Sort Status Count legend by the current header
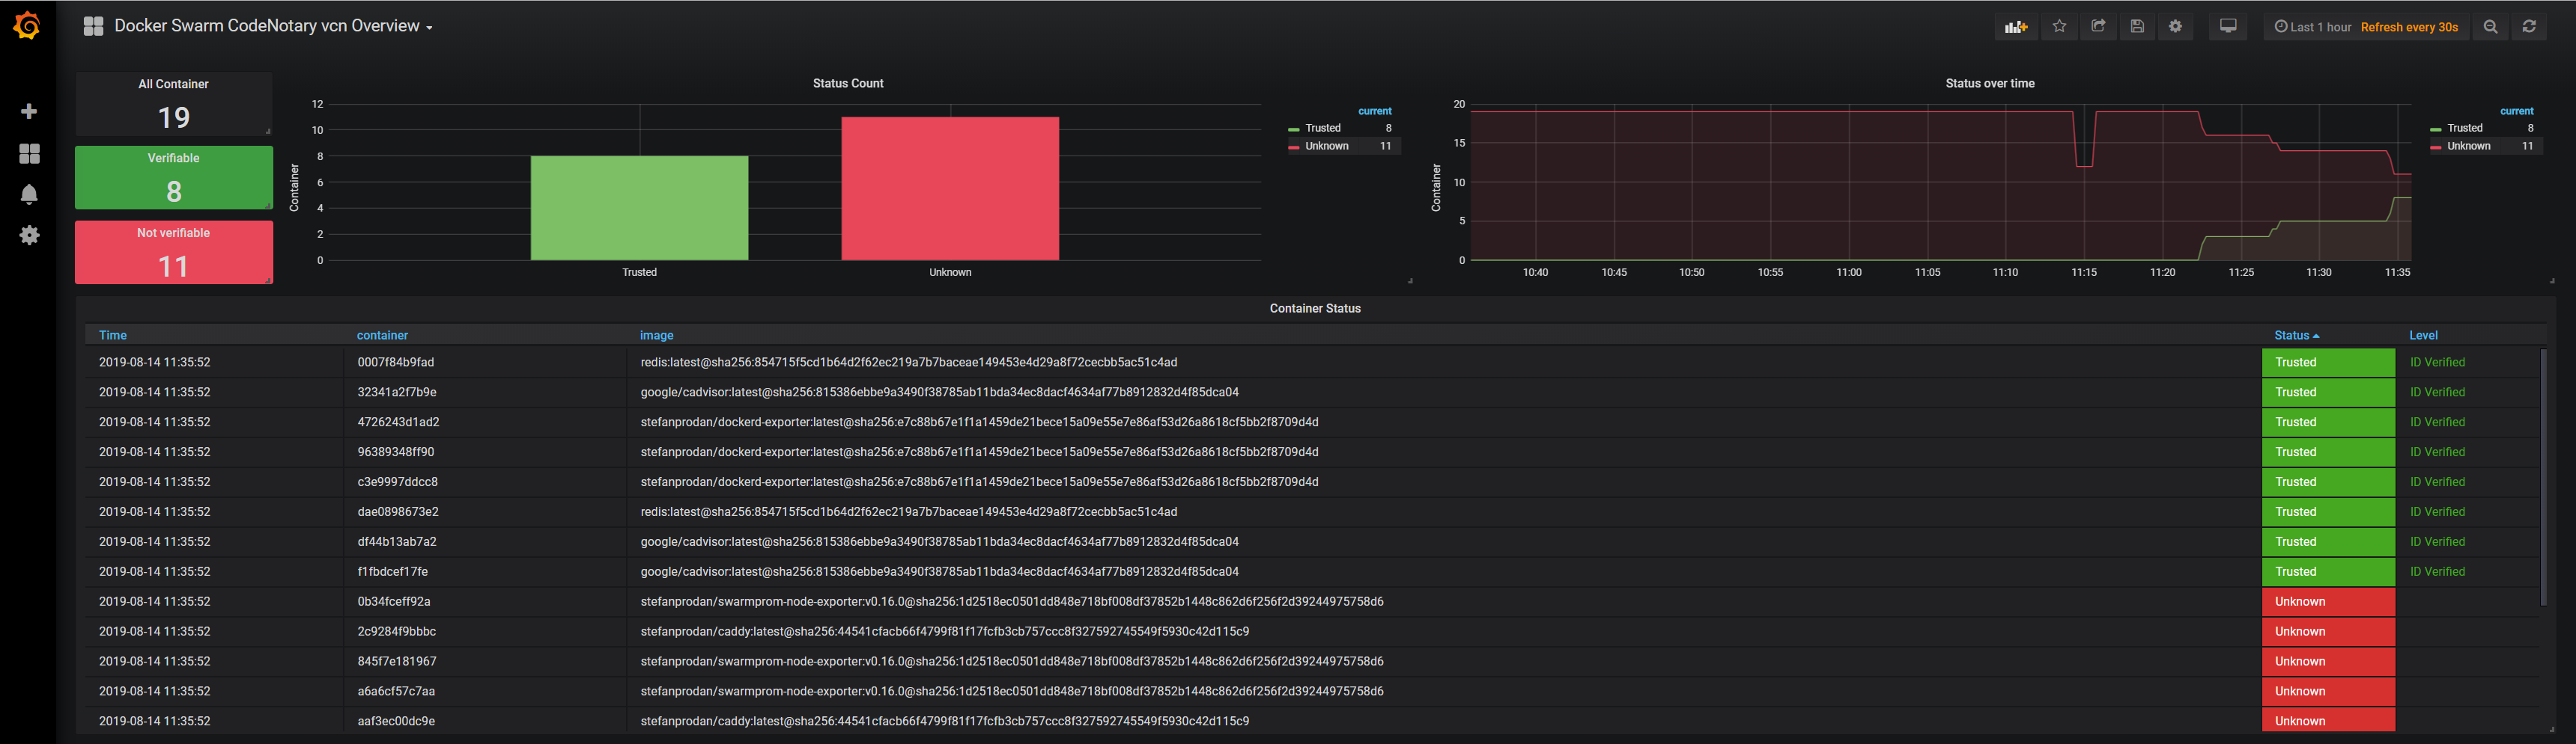The width and height of the screenshot is (2576, 744). click(1375, 111)
